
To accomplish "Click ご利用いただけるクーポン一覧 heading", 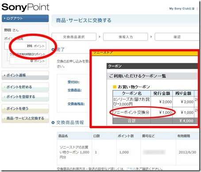I will [138, 76].
